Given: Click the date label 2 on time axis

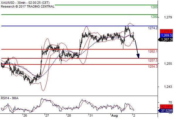Looking at the screenshot, I should [134, 116].
